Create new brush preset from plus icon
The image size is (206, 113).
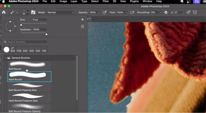pos(83,26)
